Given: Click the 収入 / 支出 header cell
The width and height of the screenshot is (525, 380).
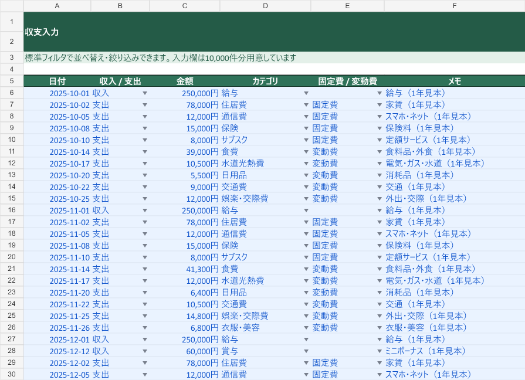Looking at the screenshot, I should (x=120, y=81).
